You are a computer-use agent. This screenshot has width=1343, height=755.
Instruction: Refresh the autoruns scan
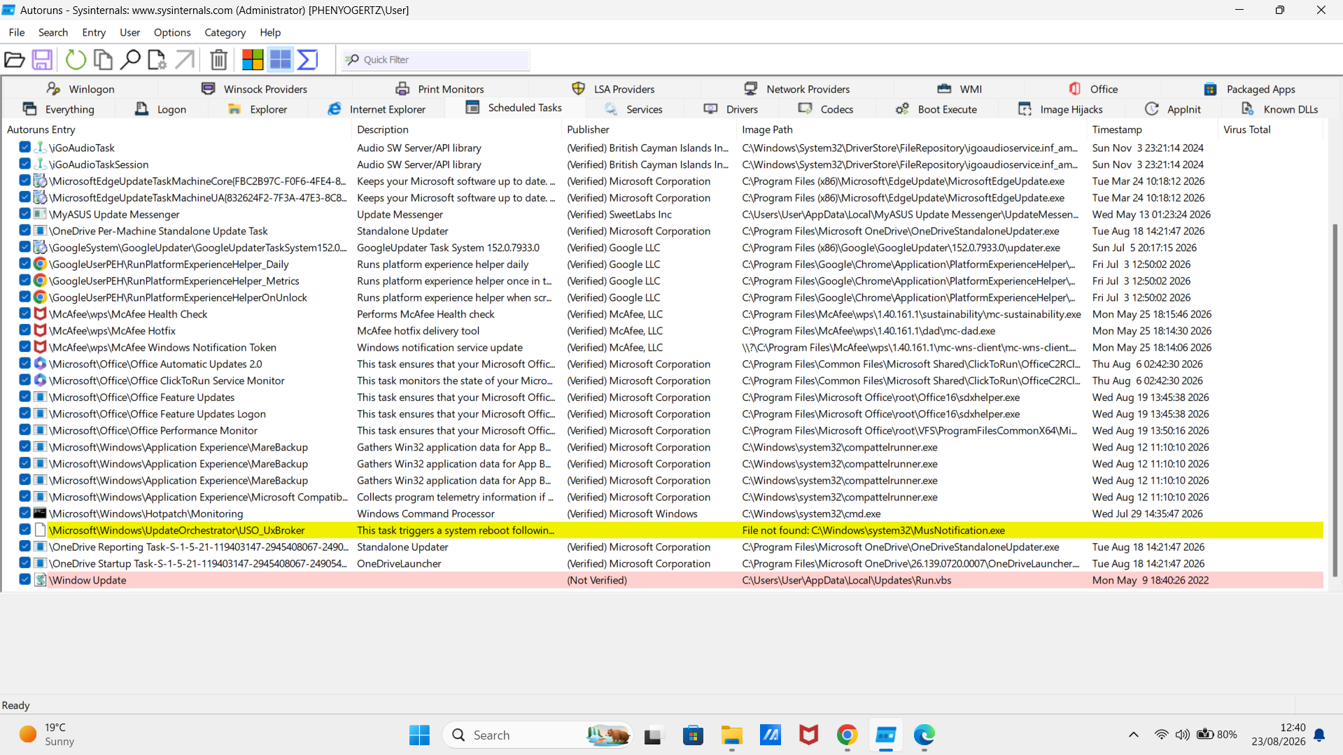[76, 60]
